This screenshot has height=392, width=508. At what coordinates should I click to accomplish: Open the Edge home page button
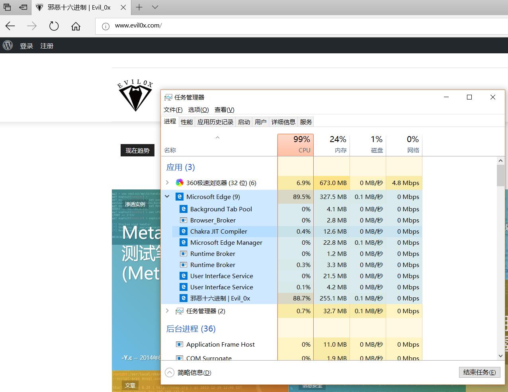[76, 26]
